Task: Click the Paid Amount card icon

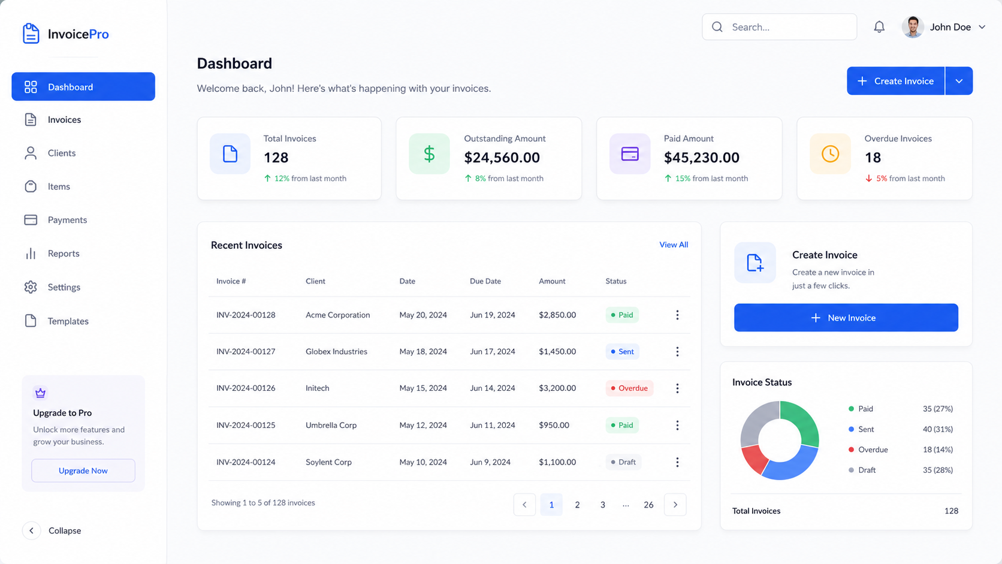Action: [x=630, y=154]
